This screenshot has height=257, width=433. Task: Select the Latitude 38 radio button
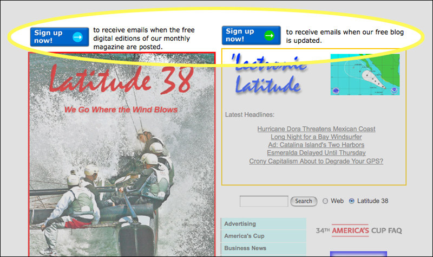pyautogui.click(x=351, y=201)
